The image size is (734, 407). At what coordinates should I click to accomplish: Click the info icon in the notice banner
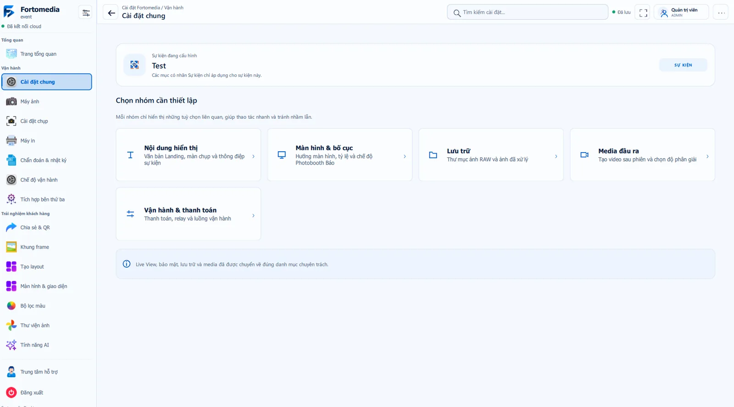point(127,264)
